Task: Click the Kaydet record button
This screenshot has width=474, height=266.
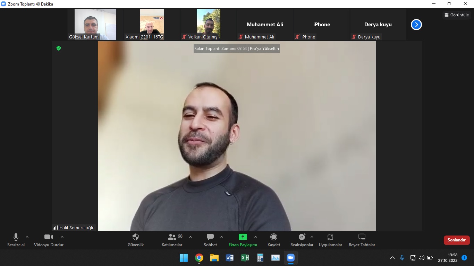Action: (x=274, y=240)
